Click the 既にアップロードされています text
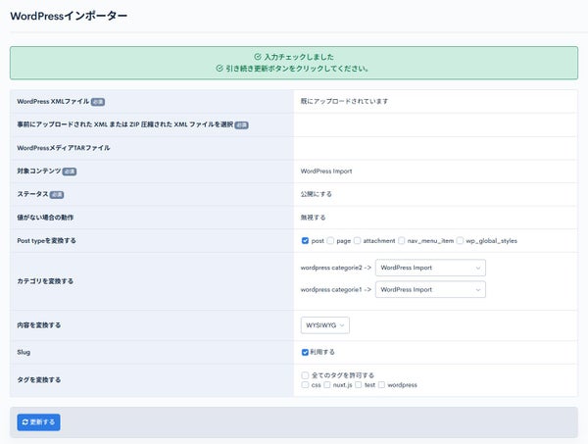Screen dimensions: 588x444 click(344, 101)
